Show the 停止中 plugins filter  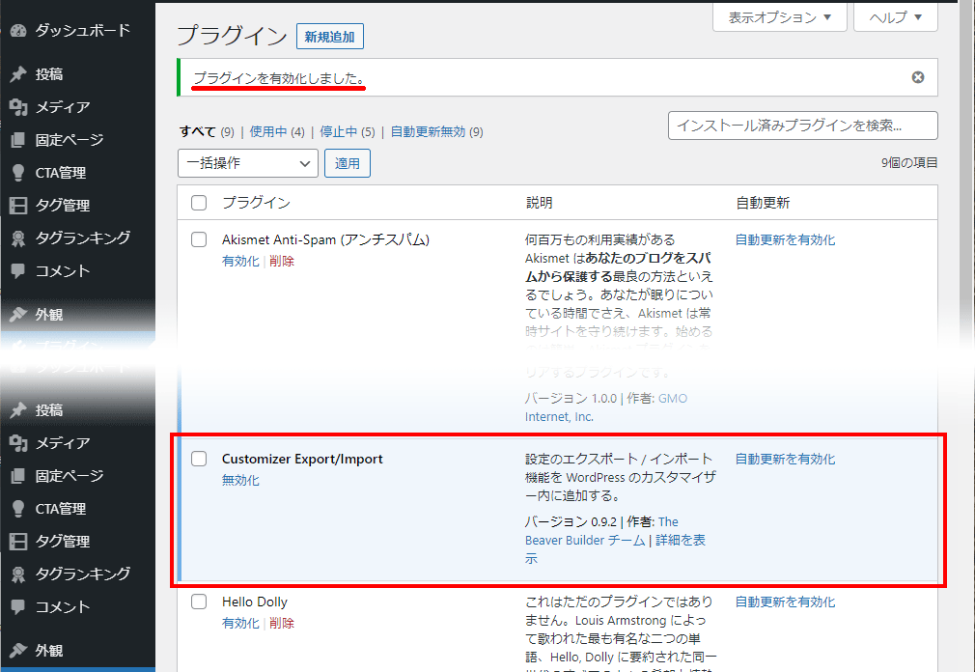[340, 131]
